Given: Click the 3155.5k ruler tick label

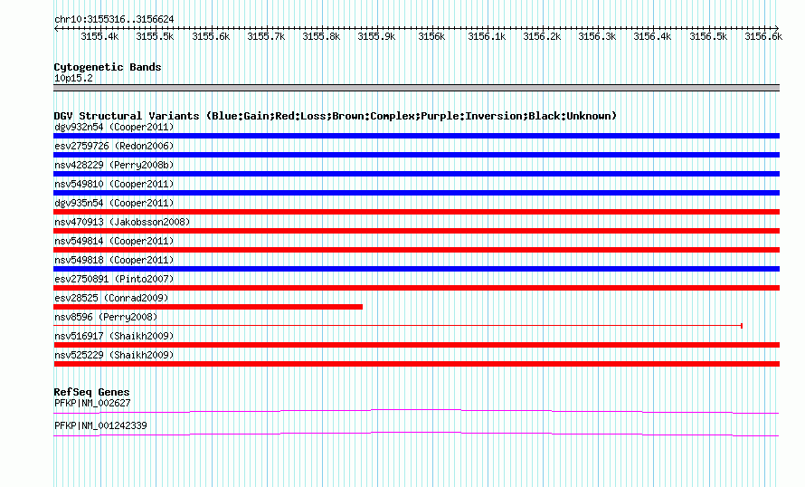Looking at the screenshot, I should 155,36.
